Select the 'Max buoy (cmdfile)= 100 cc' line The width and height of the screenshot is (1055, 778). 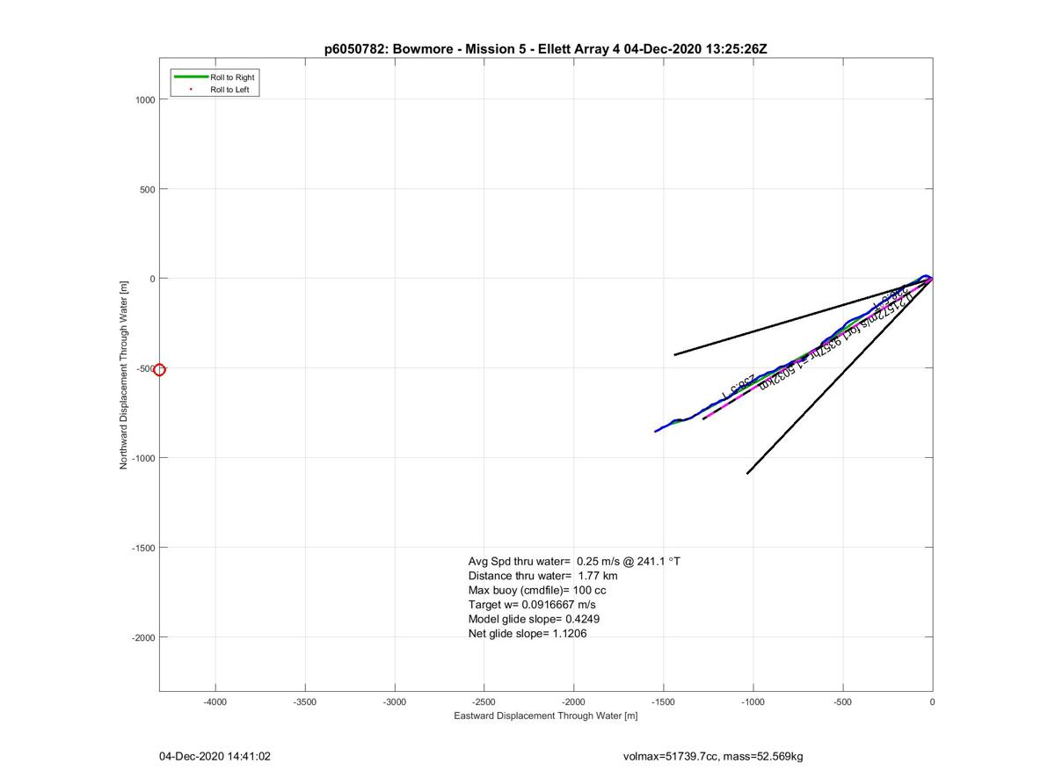click(537, 590)
